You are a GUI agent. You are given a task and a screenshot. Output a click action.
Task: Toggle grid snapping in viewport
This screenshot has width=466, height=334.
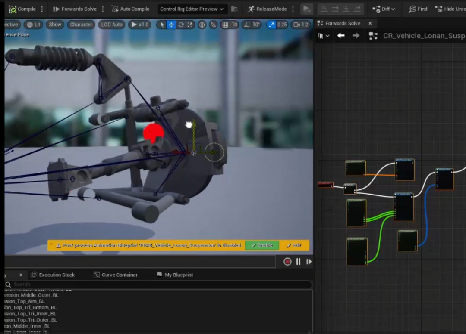tap(225, 25)
